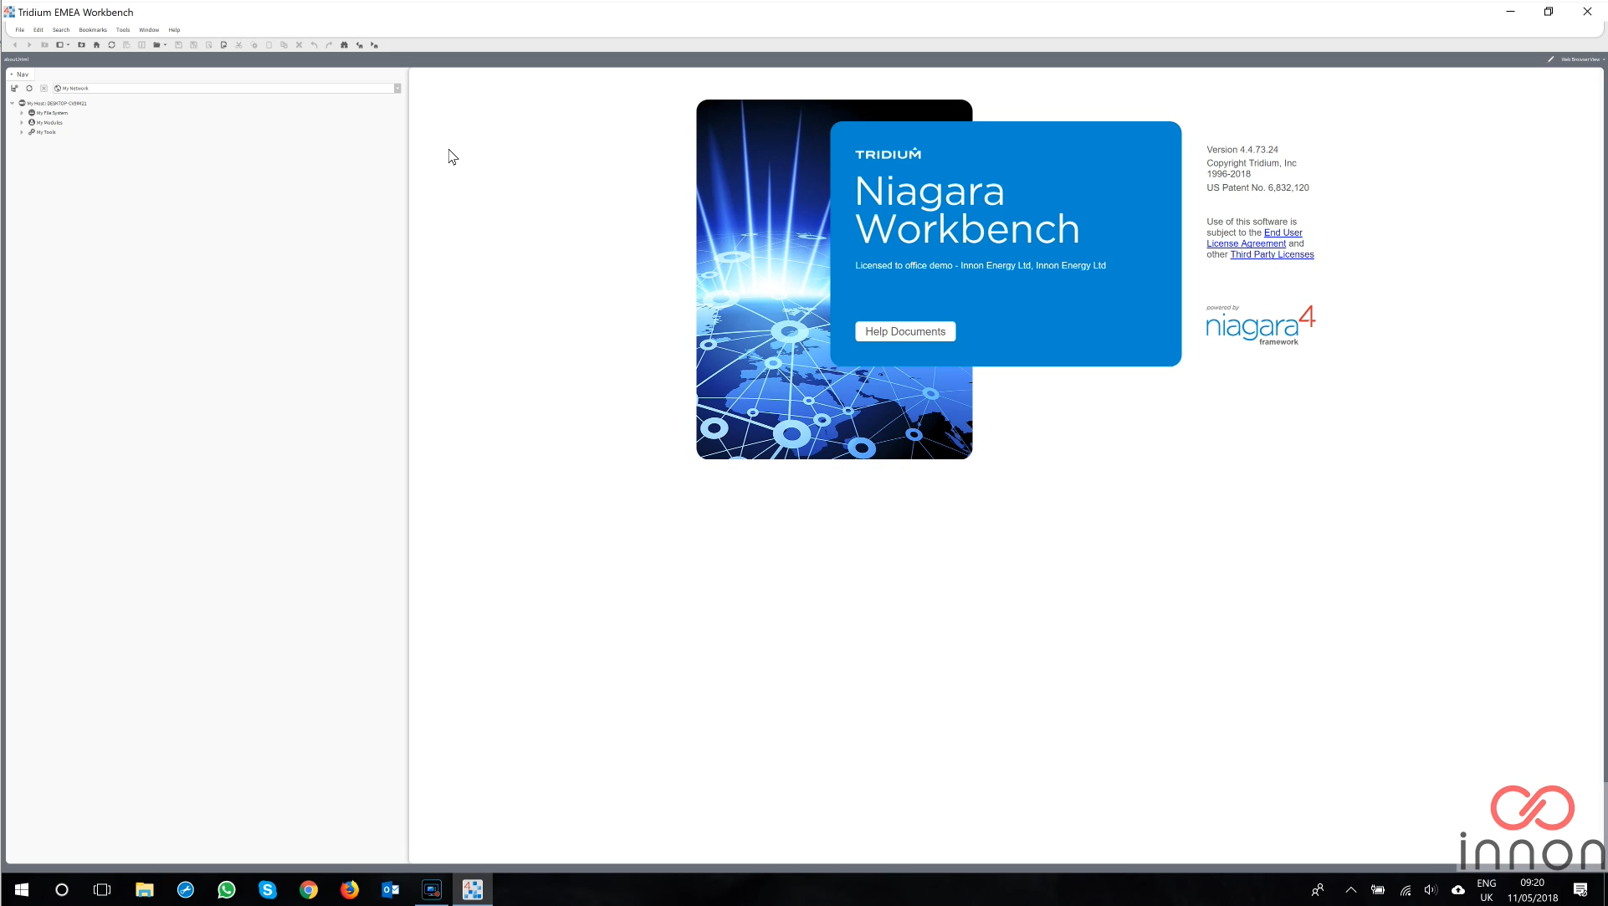Click the Niagara Workbench splash image
Viewport: 1608px width, 906px height.
(x=834, y=279)
